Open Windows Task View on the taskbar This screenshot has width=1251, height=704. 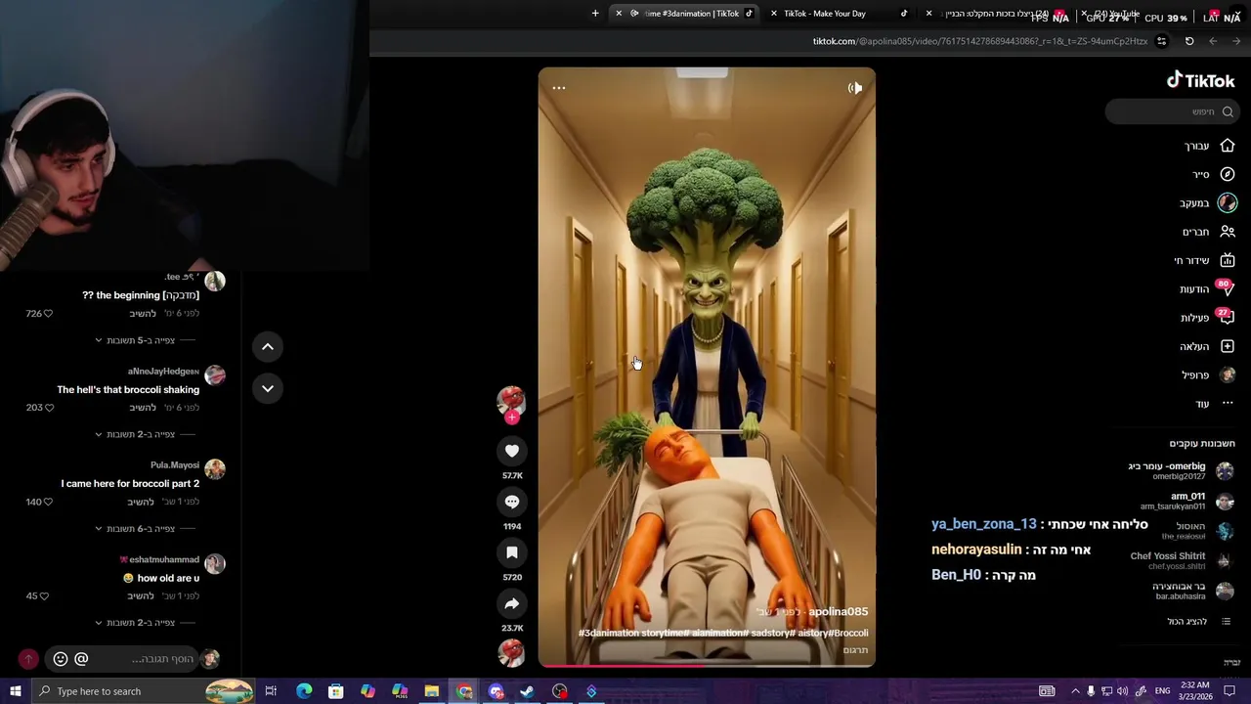271,691
